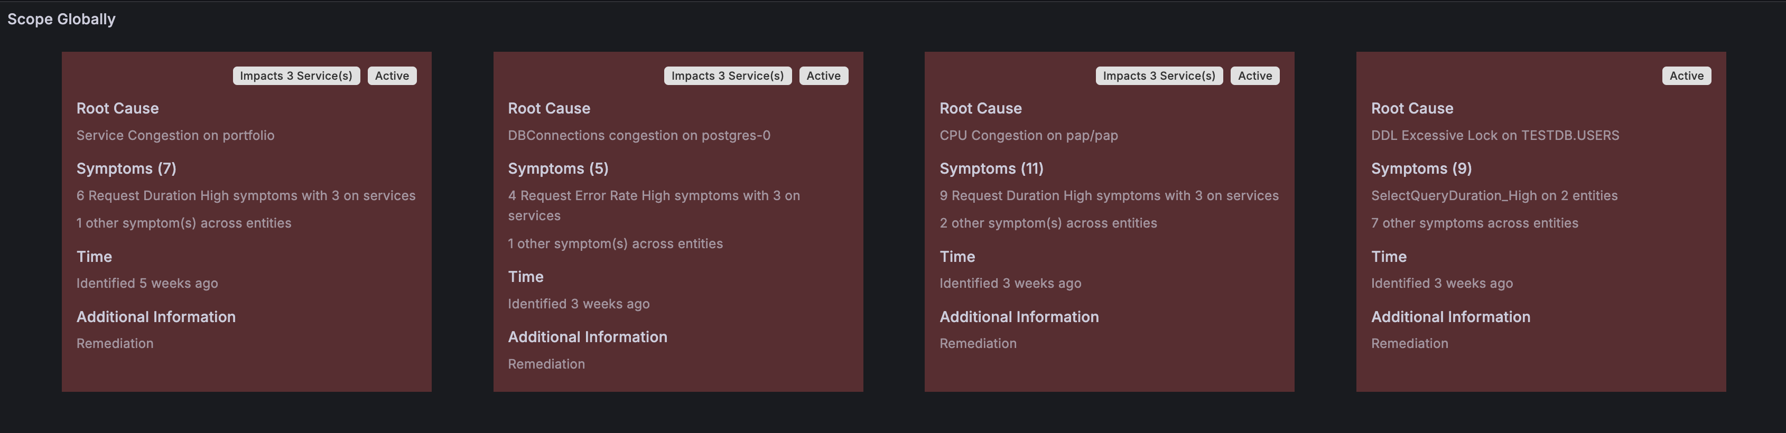The width and height of the screenshot is (1786, 433).
Task: Click the Active badge on the postgres-0 card
Action: [824, 76]
